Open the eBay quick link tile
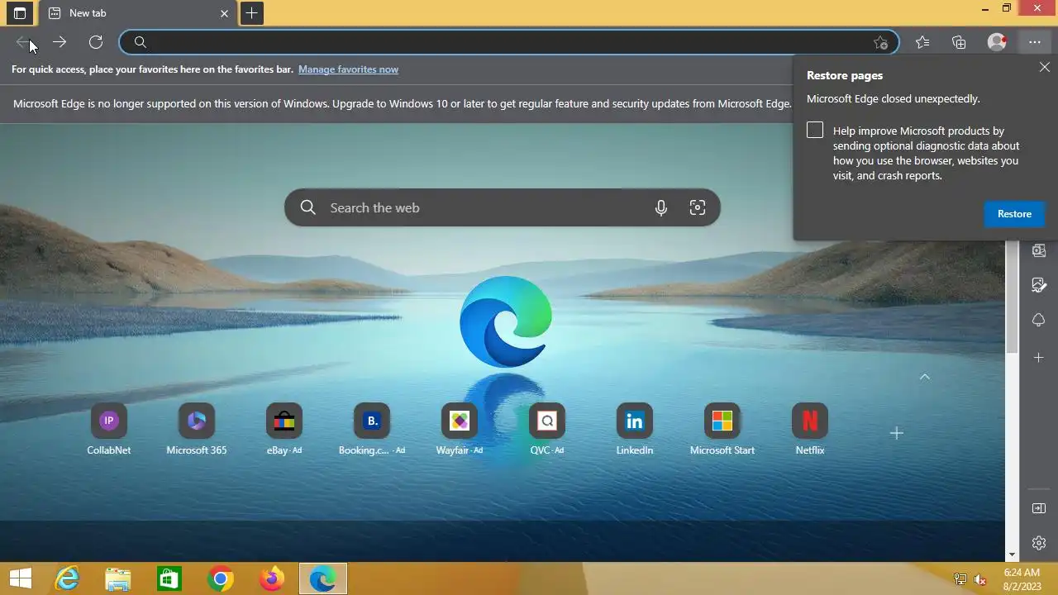The image size is (1058, 595). (284, 430)
